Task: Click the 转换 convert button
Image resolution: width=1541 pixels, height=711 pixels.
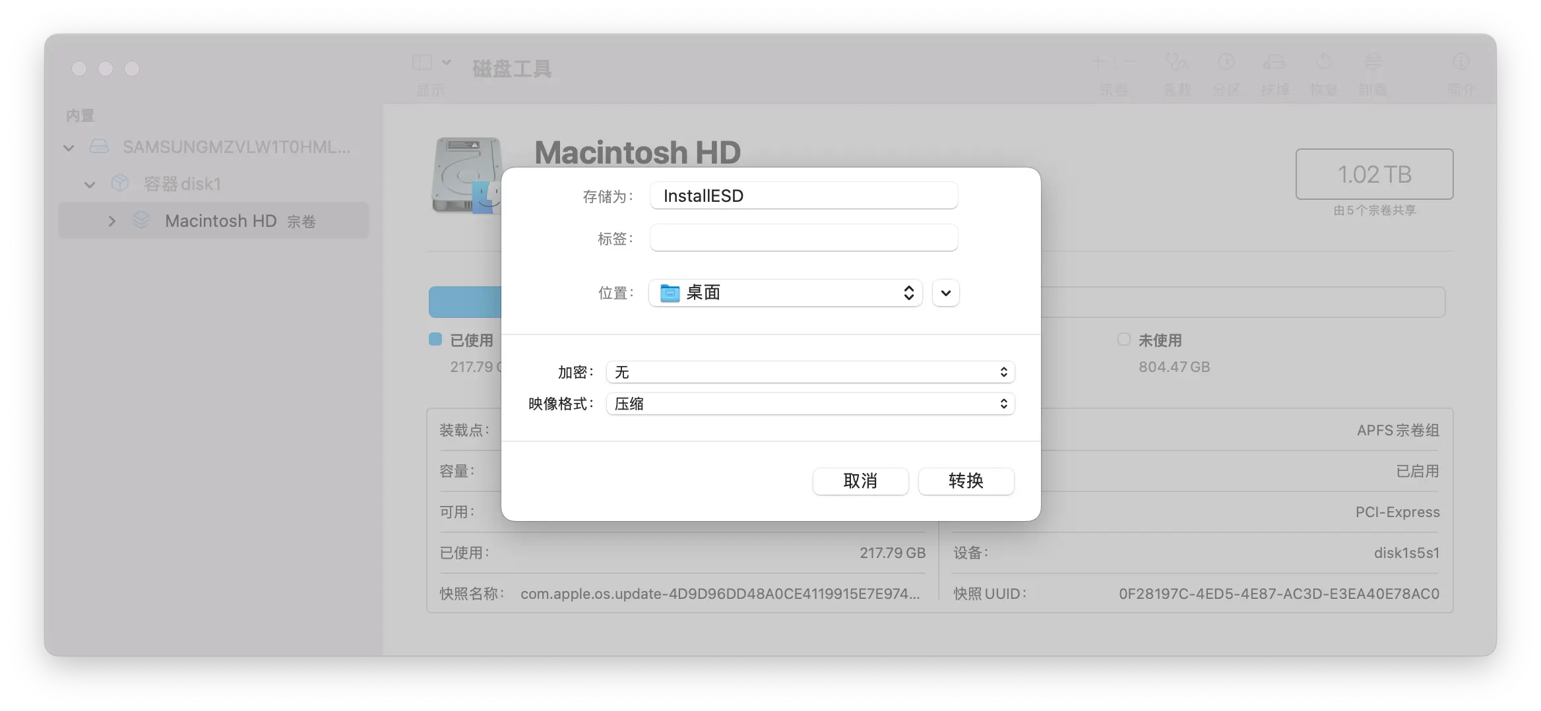Action: pyautogui.click(x=966, y=481)
